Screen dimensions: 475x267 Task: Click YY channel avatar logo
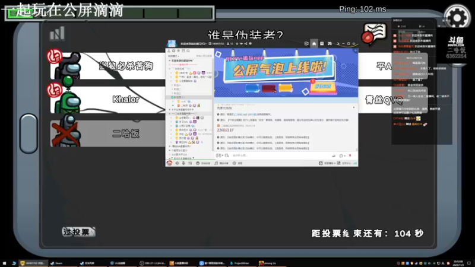pyautogui.click(x=172, y=43)
